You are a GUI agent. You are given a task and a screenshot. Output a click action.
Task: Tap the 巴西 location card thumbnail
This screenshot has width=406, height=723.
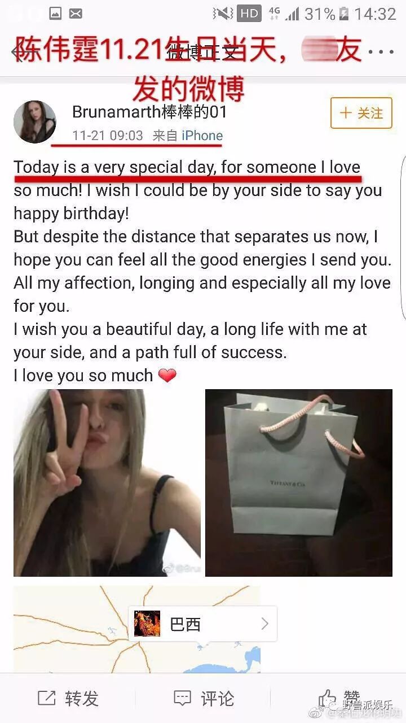(x=147, y=624)
